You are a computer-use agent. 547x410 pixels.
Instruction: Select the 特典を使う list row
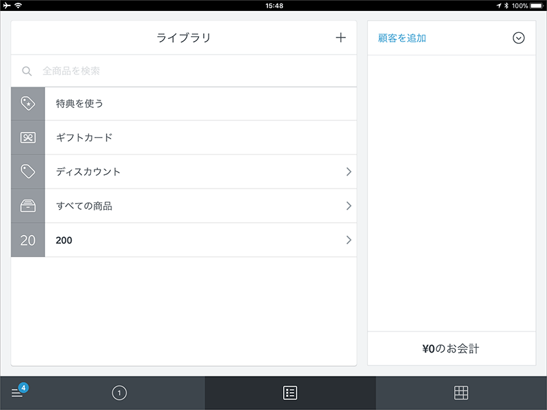point(198,104)
